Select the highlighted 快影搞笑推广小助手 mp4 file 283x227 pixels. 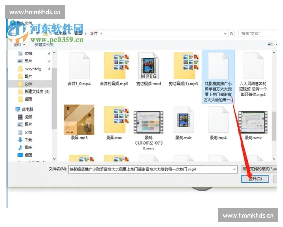pyautogui.click(x=218, y=77)
